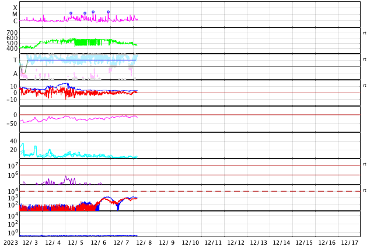The width and height of the screenshot is (370, 247).
Task: Click the 12/ 5 date label
Action: point(76,243)
